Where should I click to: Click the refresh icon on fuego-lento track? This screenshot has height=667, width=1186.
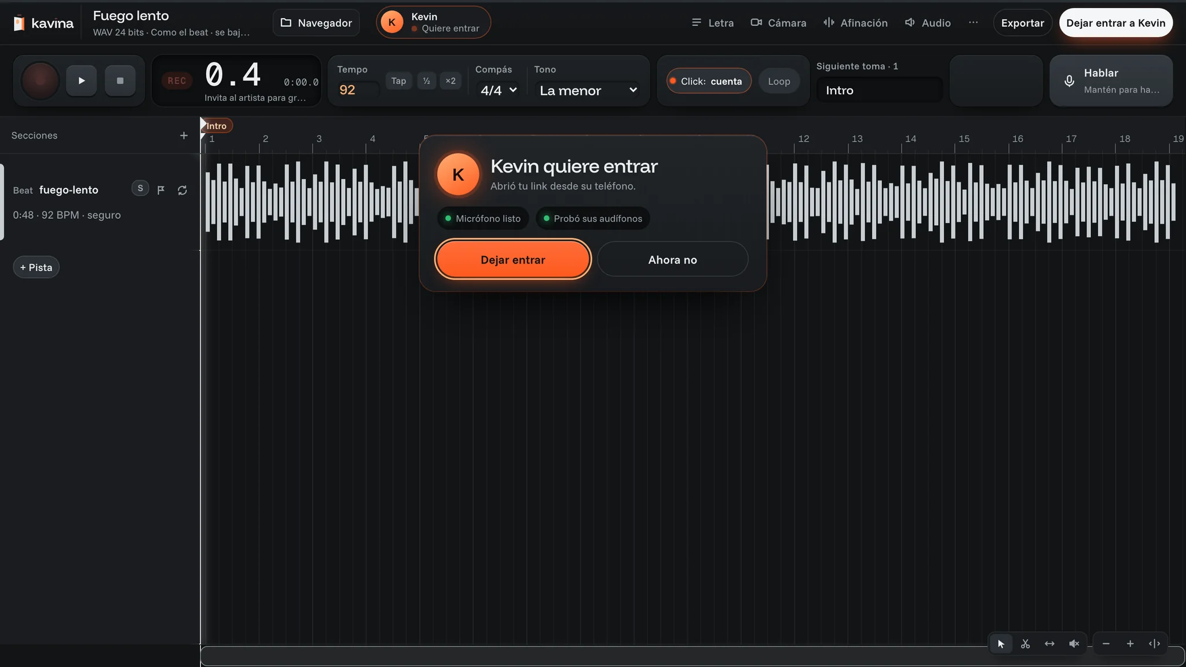tap(182, 190)
